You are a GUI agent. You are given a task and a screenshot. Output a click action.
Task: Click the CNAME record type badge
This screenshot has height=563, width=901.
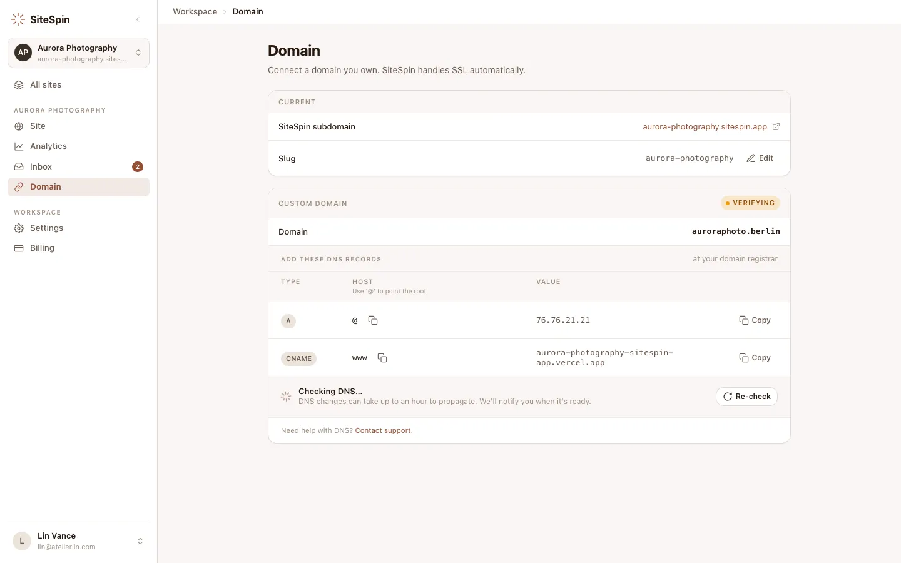298,358
